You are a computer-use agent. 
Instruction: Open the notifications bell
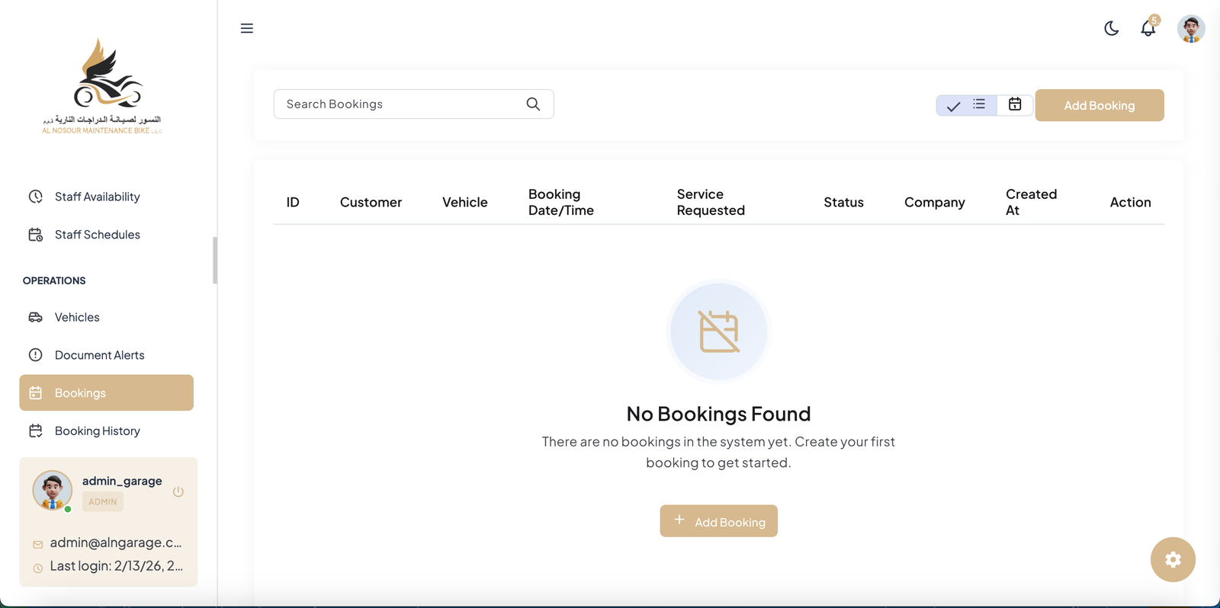1148,29
